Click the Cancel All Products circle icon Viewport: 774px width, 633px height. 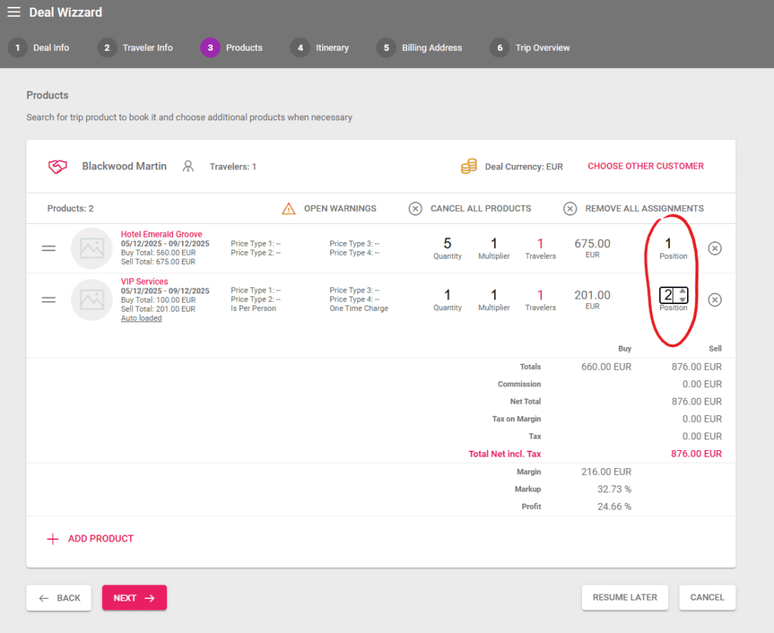[415, 208]
